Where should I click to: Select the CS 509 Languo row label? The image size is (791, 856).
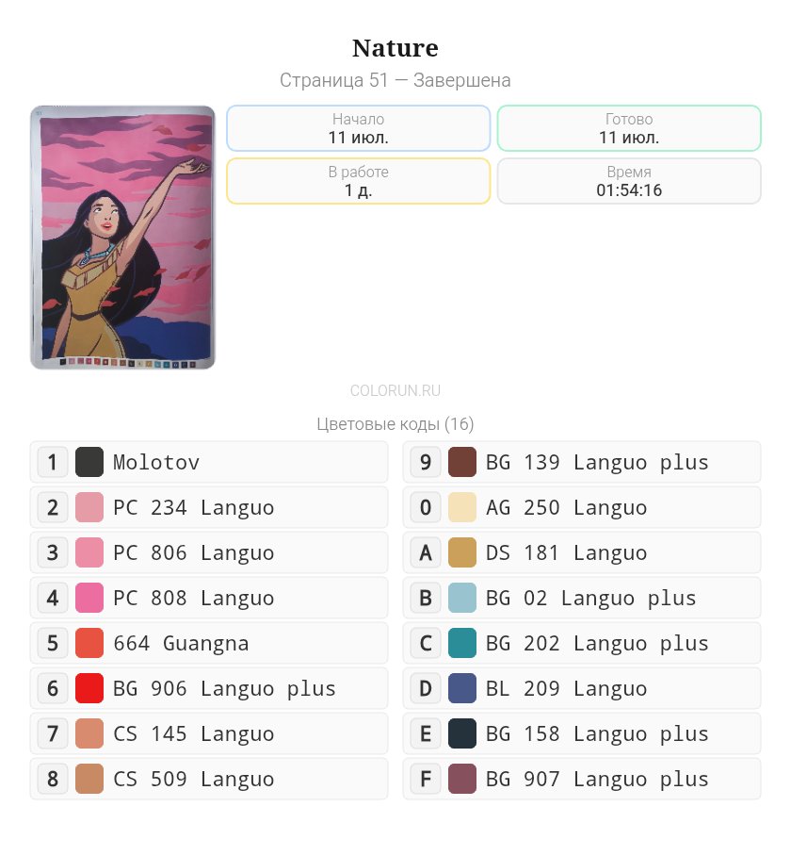tap(194, 779)
